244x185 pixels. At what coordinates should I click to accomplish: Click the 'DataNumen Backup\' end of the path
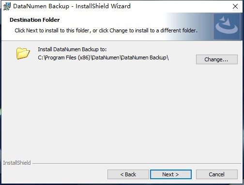145,57
